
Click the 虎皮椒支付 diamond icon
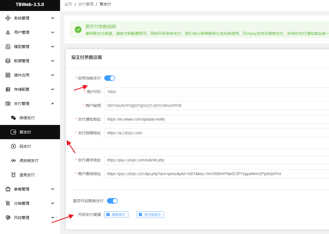point(13,161)
